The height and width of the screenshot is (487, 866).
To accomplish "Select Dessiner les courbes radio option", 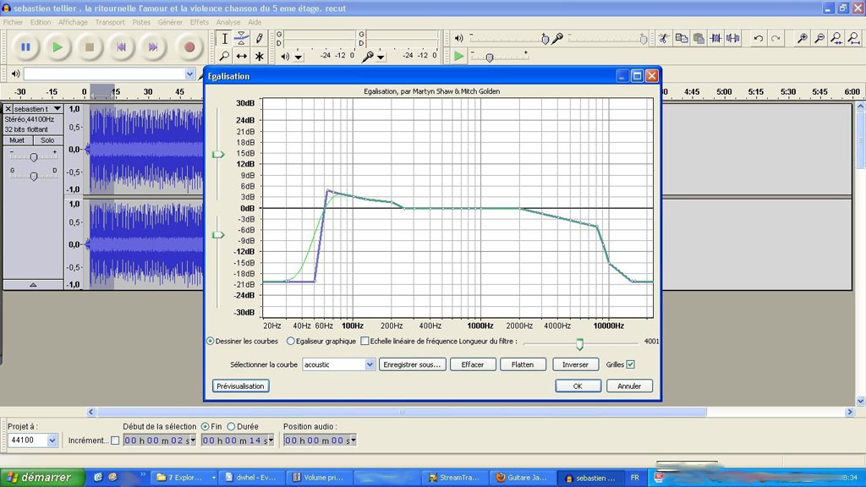I will point(211,342).
